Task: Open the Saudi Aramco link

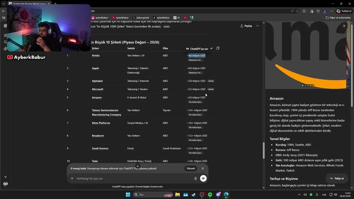Action: pyautogui.click(x=100, y=148)
